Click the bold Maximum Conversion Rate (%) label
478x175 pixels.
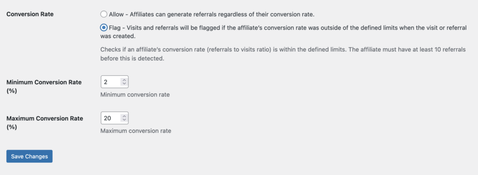[x=44, y=123]
